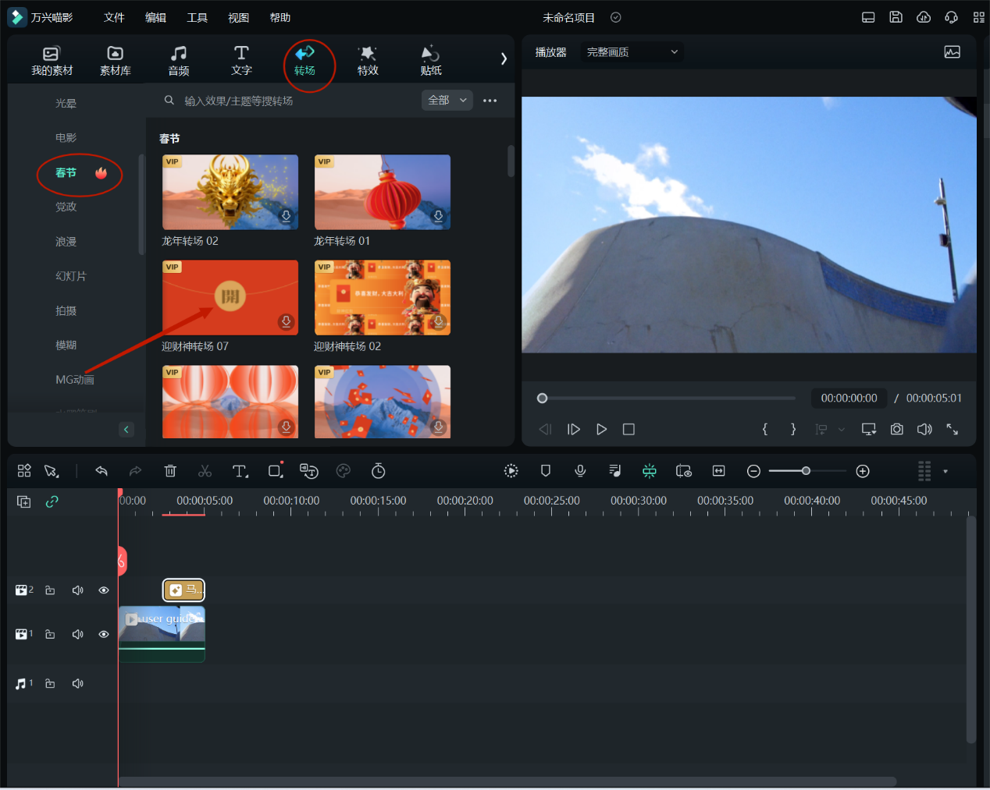
Task: Lock the audio track 1
Action: click(x=50, y=683)
